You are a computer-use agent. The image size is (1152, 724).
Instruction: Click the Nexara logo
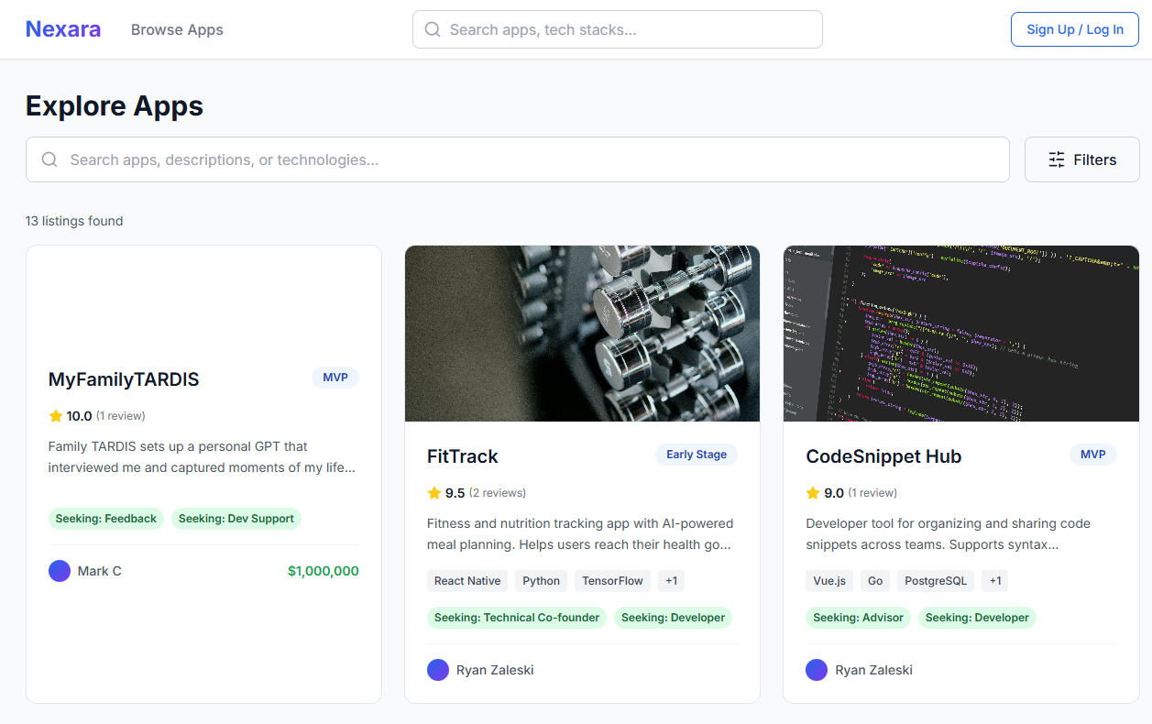pyautogui.click(x=63, y=29)
